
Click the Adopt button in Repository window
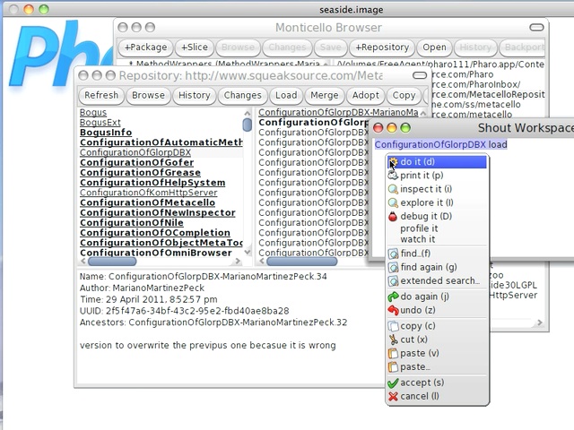point(366,96)
